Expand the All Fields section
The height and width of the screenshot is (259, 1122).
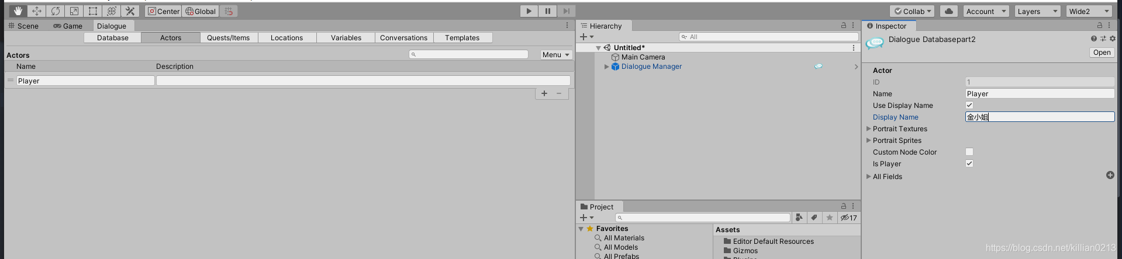click(x=868, y=177)
